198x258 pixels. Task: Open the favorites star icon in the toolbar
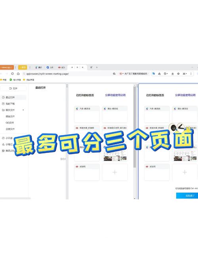click(x=178, y=74)
